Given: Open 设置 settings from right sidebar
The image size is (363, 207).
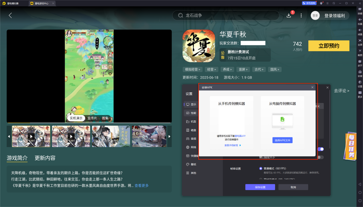Looking at the screenshot, I should pyautogui.click(x=360, y=84).
